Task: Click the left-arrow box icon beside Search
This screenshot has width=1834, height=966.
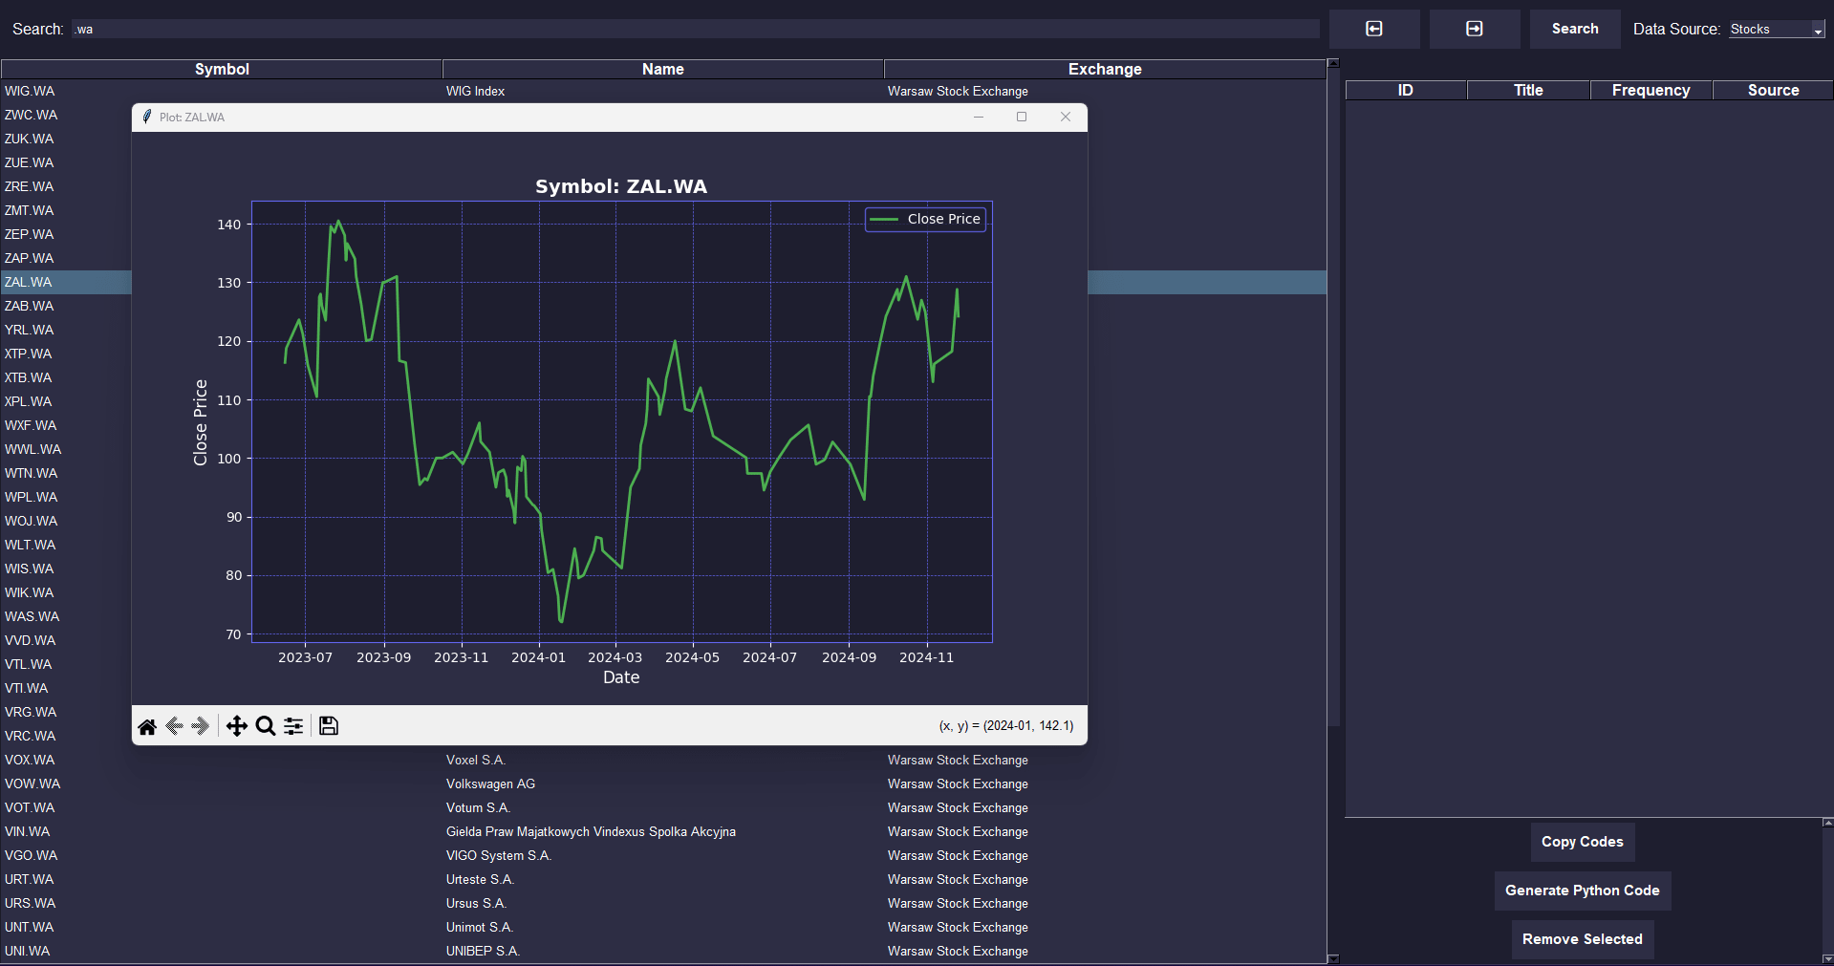Action: click(1374, 29)
